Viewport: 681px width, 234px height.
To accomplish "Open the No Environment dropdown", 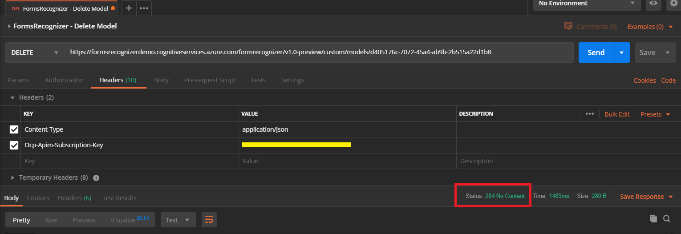I will (x=587, y=4).
